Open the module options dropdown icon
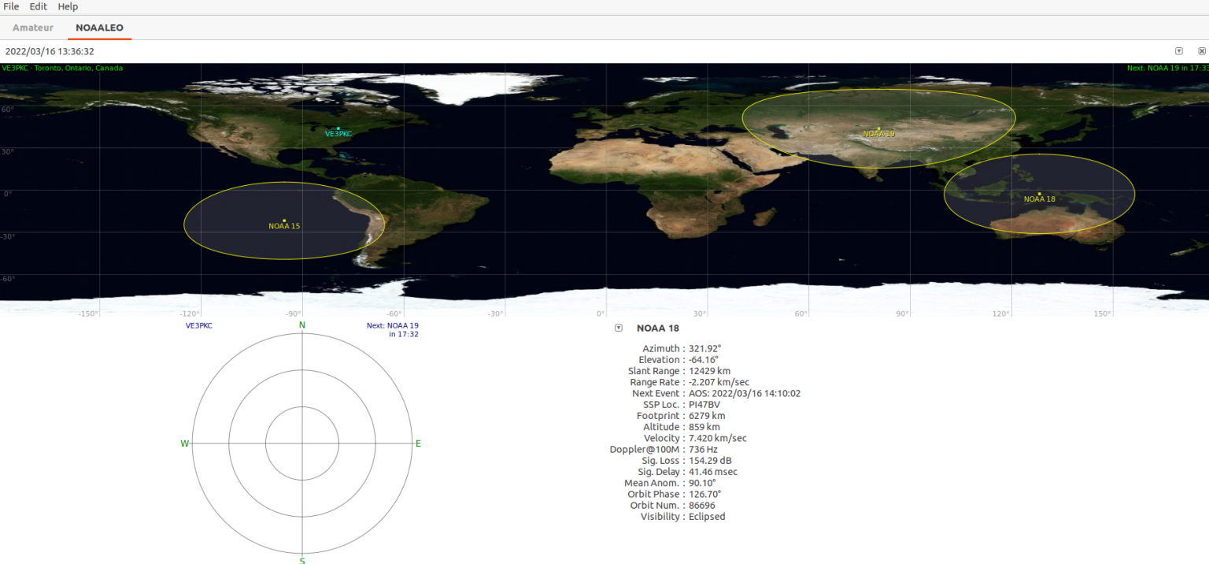Screen dimensions: 1209x564 1178,50
